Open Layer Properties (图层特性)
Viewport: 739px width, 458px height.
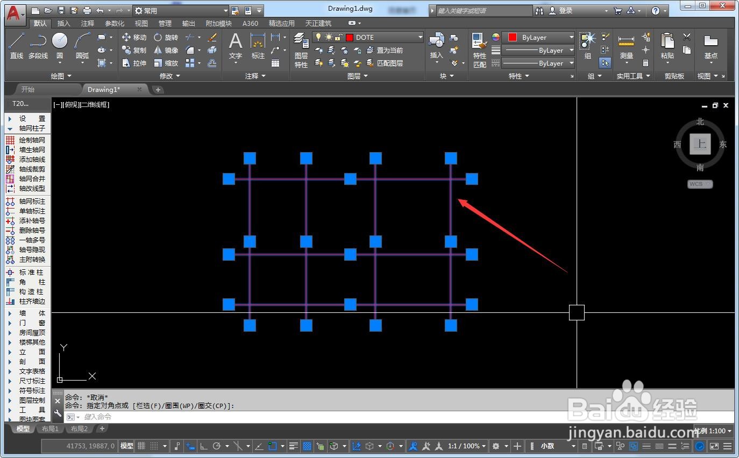pyautogui.click(x=301, y=49)
